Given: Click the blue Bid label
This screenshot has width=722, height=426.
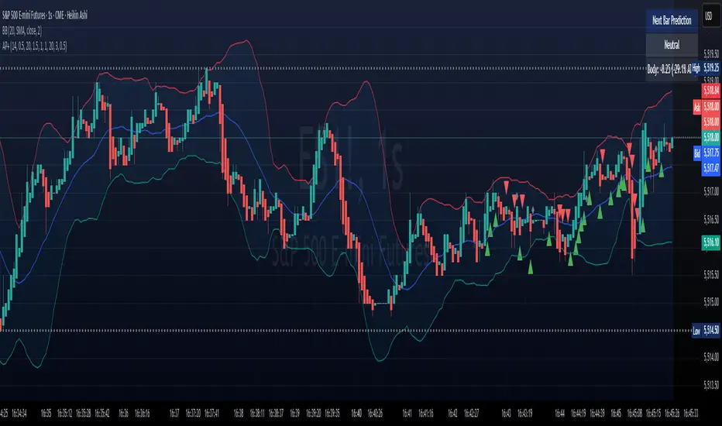Looking at the screenshot, I should tap(697, 153).
